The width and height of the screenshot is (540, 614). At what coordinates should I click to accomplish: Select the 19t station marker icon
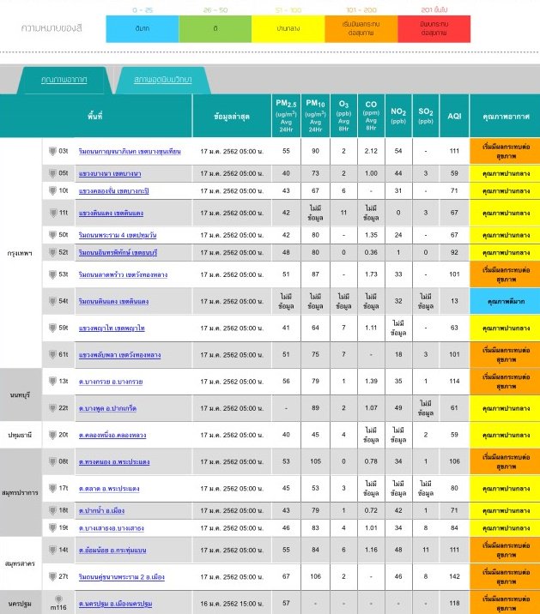52,528
